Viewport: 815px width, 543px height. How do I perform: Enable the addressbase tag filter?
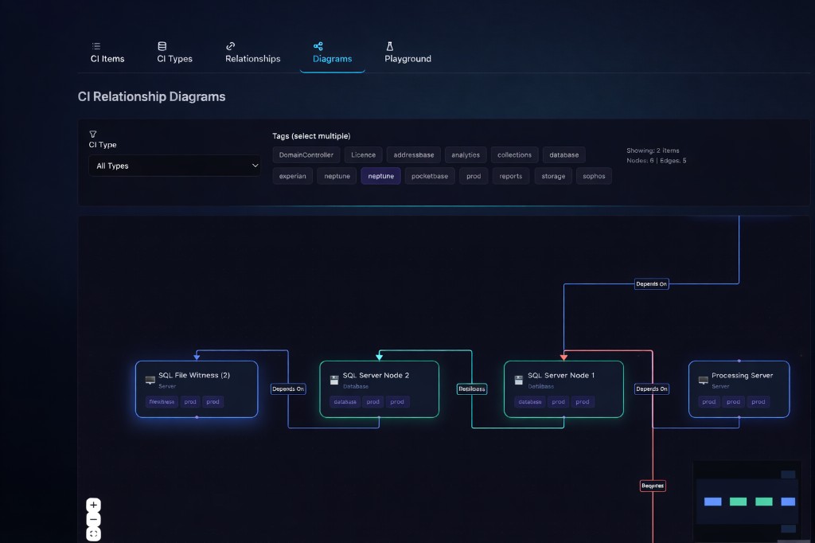pos(414,155)
